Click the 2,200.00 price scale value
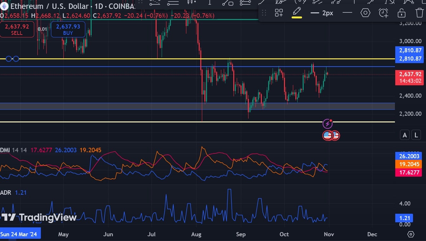This screenshot has height=241, width=426. click(x=410, y=114)
